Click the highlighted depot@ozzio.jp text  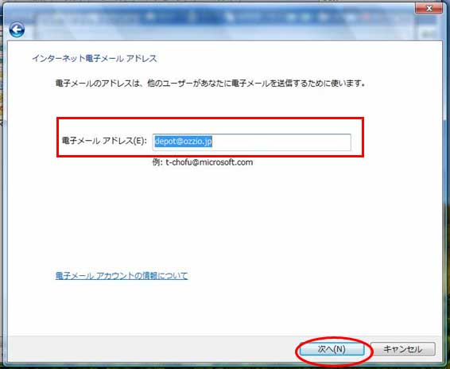tap(184, 142)
